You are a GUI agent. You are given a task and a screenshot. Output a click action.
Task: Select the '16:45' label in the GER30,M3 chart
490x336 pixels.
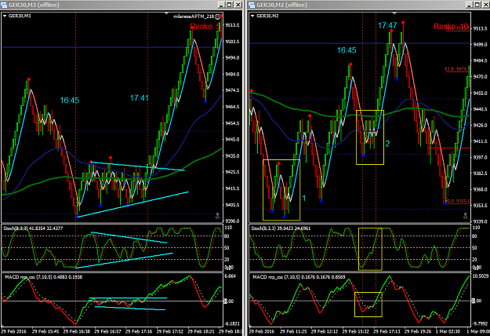[70, 100]
